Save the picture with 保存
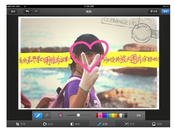Viewport: 175px width, 129px height. point(165,12)
